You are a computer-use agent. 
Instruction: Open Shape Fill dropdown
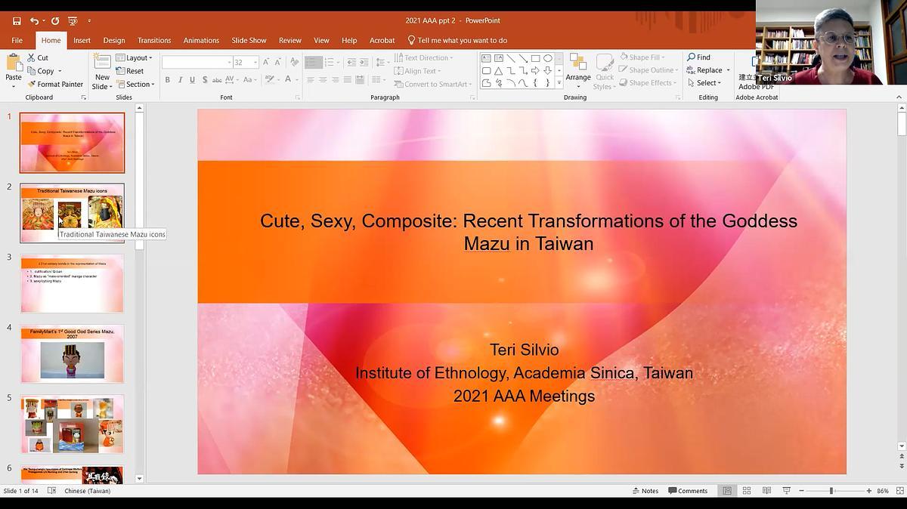tap(643, 57)
